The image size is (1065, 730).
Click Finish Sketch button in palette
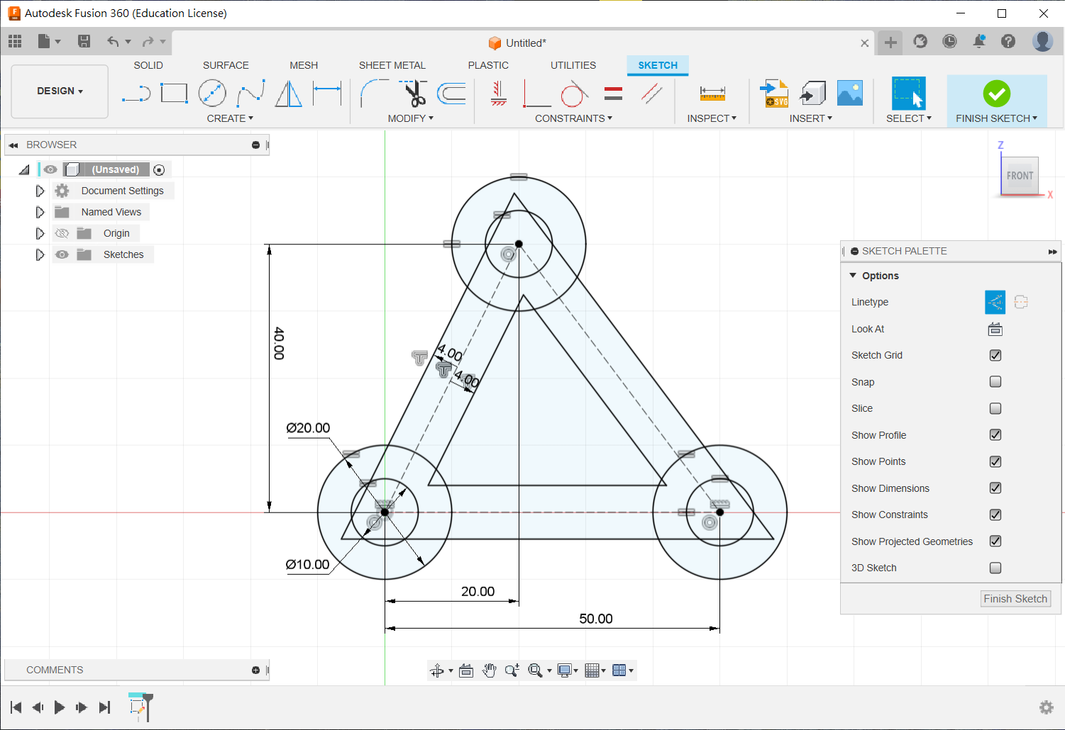click(1015, 599)
